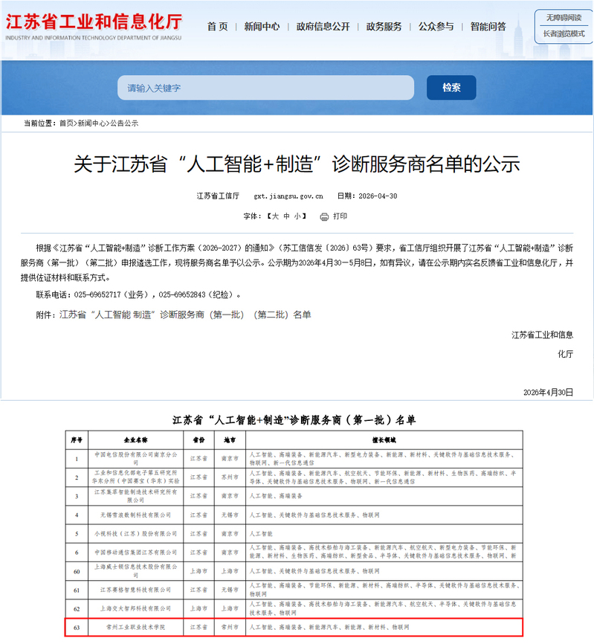The height and width of the screenshot is (644, 594).
Task: Click the 江苏省工业和信息化厅 site logo
Action: [94, 27]
